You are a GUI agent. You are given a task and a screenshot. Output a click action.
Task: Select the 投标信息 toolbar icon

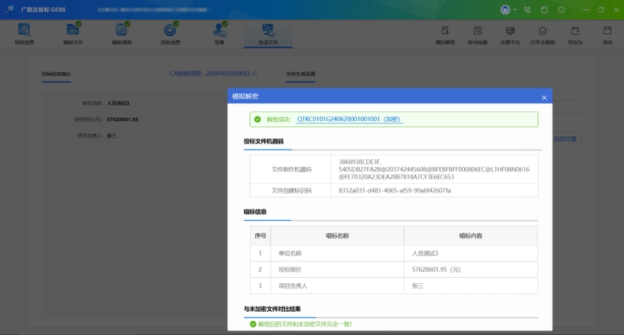click(x=170, y=33)
